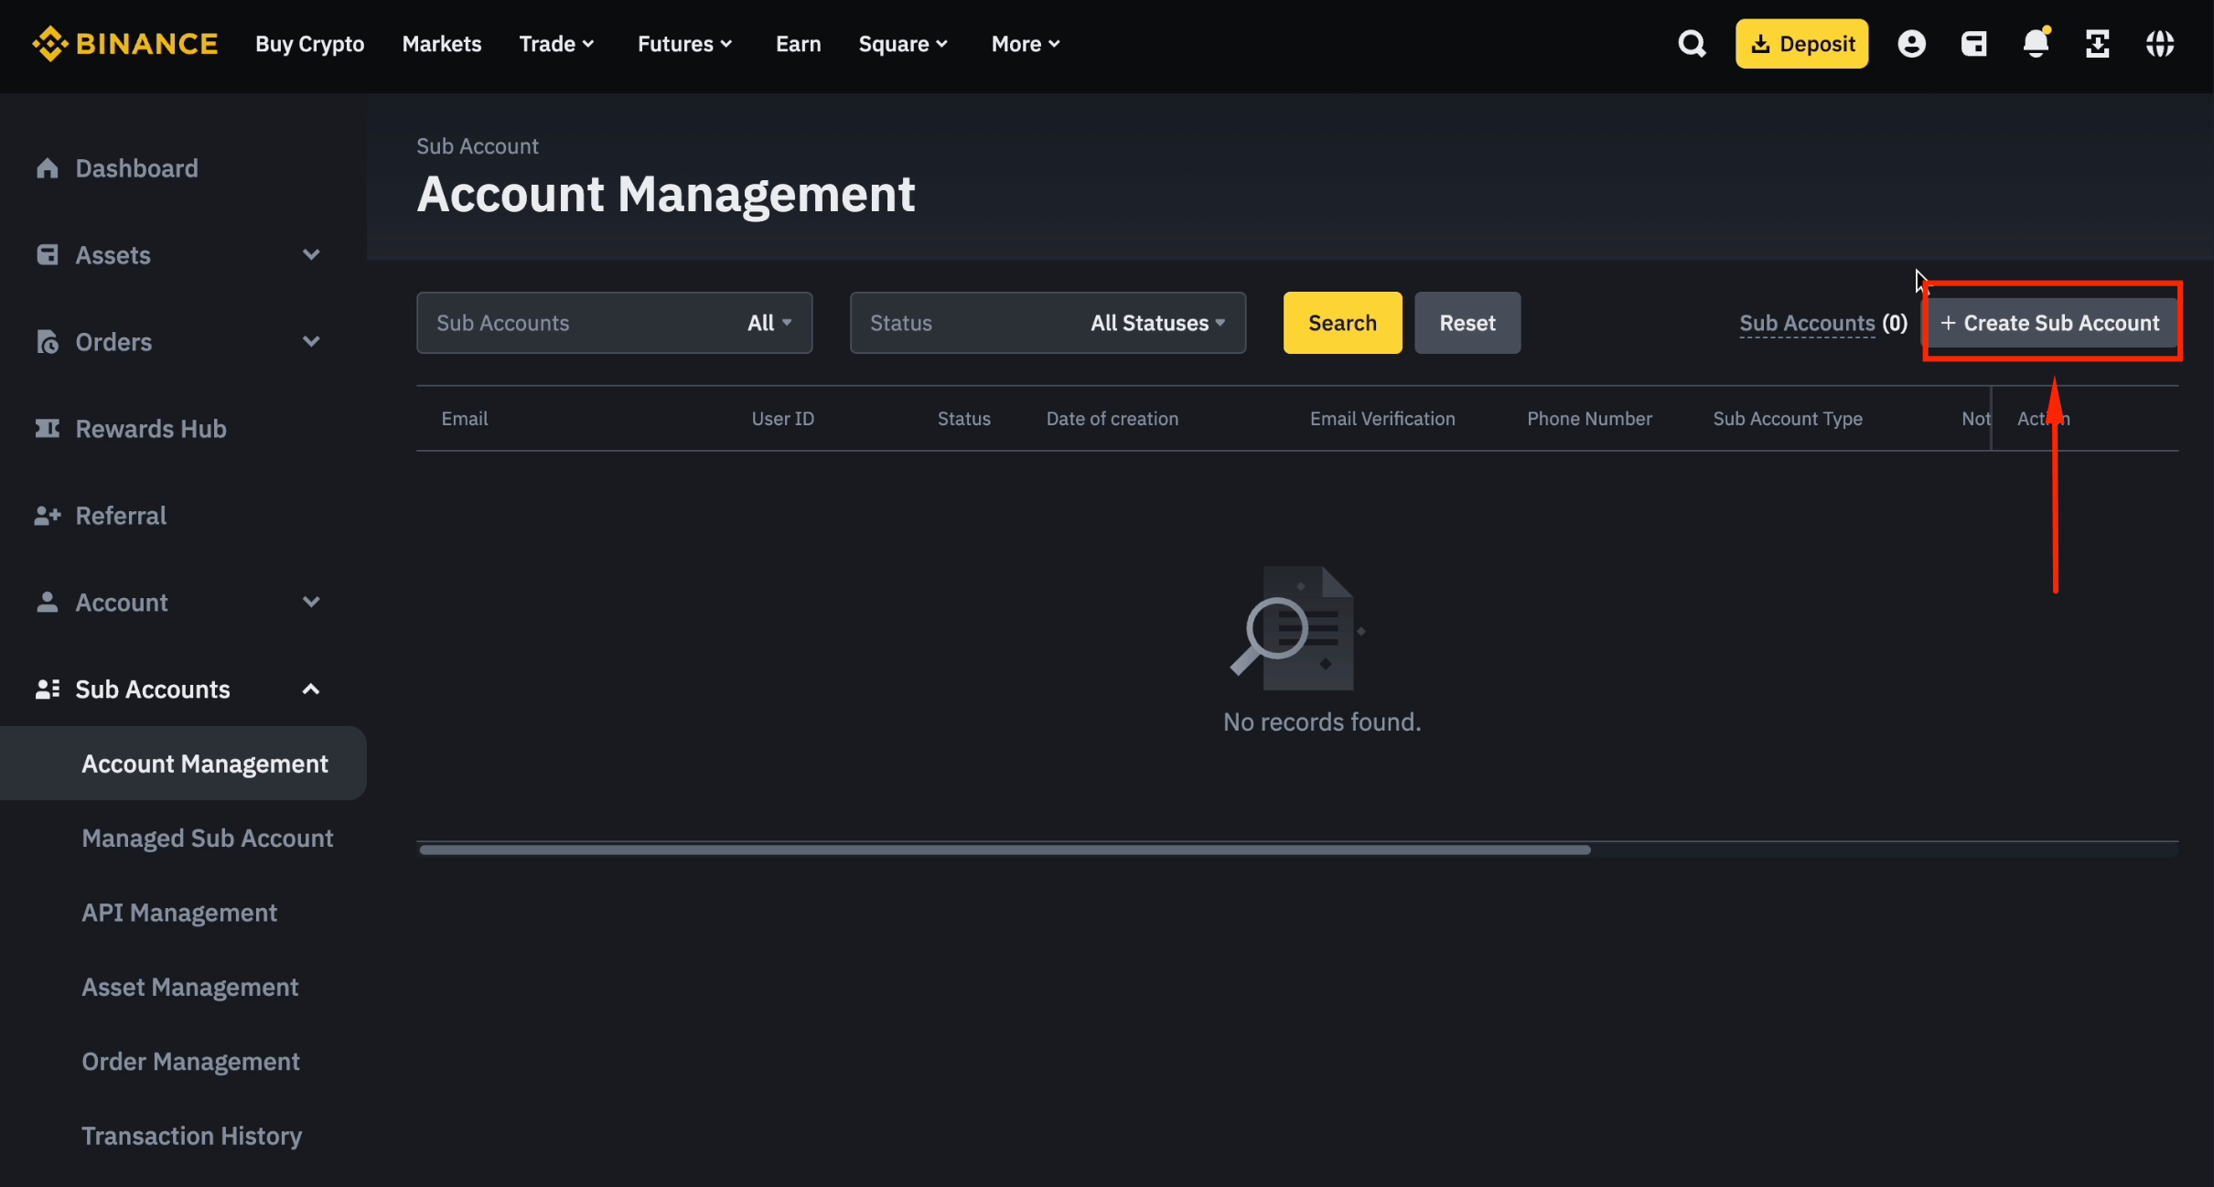Image resolution: width=2214 pixels, height=1187 pixels.
Task: Open the app download icon
Action: pyautogui.click(x=2098, y=43)
